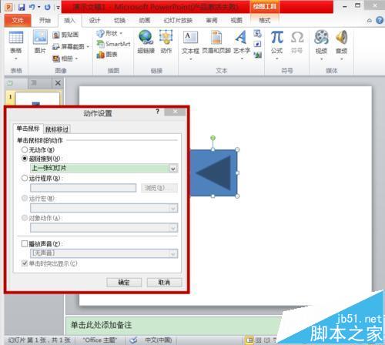Open the 格式 drawing tools tab

click(265, 20)
